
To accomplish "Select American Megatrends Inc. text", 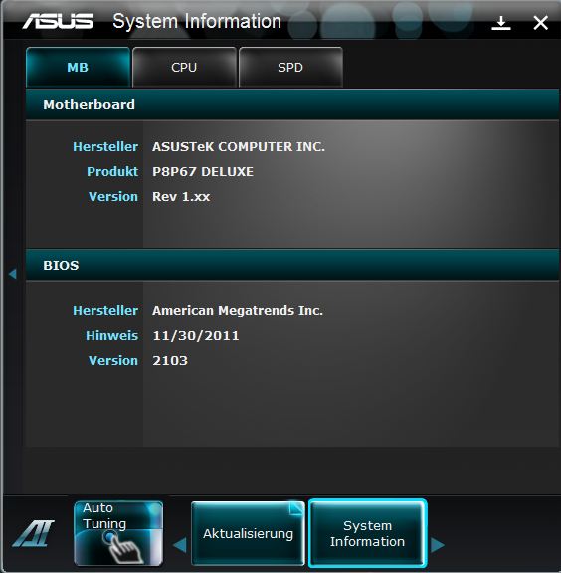I will (x=238, y=311).
